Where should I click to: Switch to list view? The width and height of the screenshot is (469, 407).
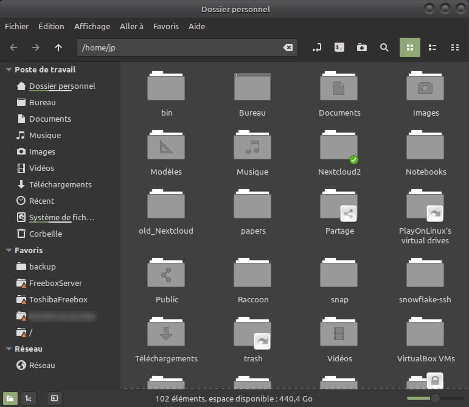(x=433, y=47)
